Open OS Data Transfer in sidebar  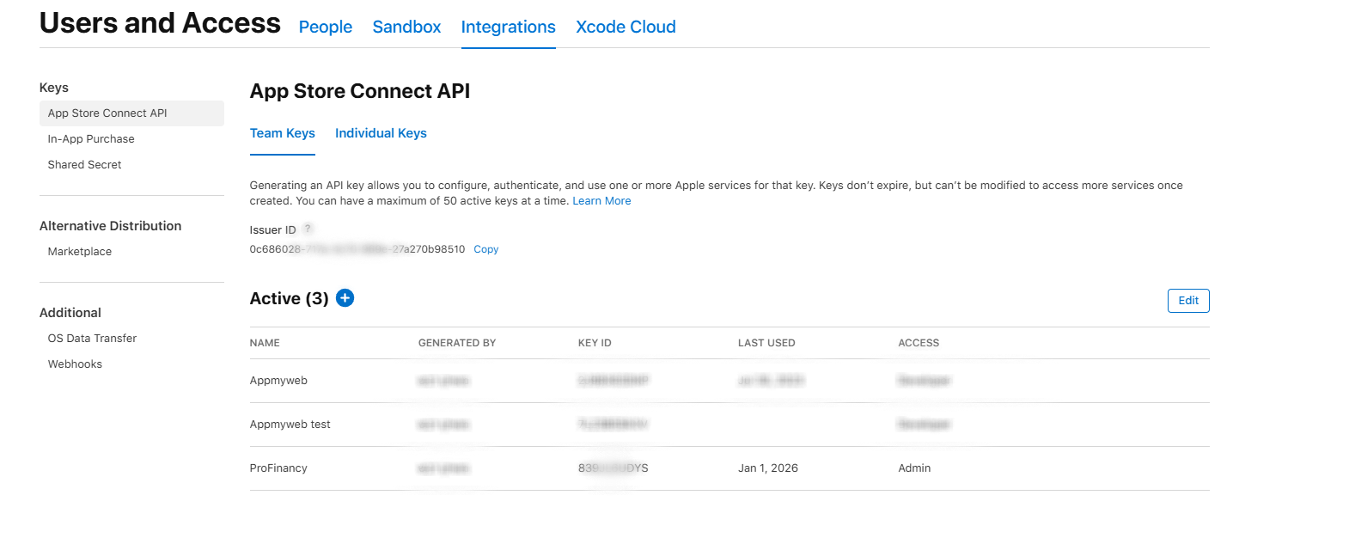tap(92, 339)
